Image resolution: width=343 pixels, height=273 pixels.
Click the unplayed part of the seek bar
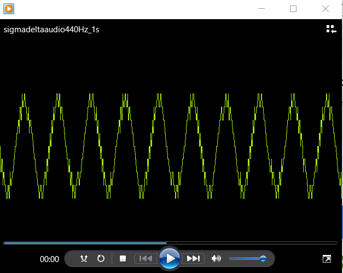(x=252, y=242)
